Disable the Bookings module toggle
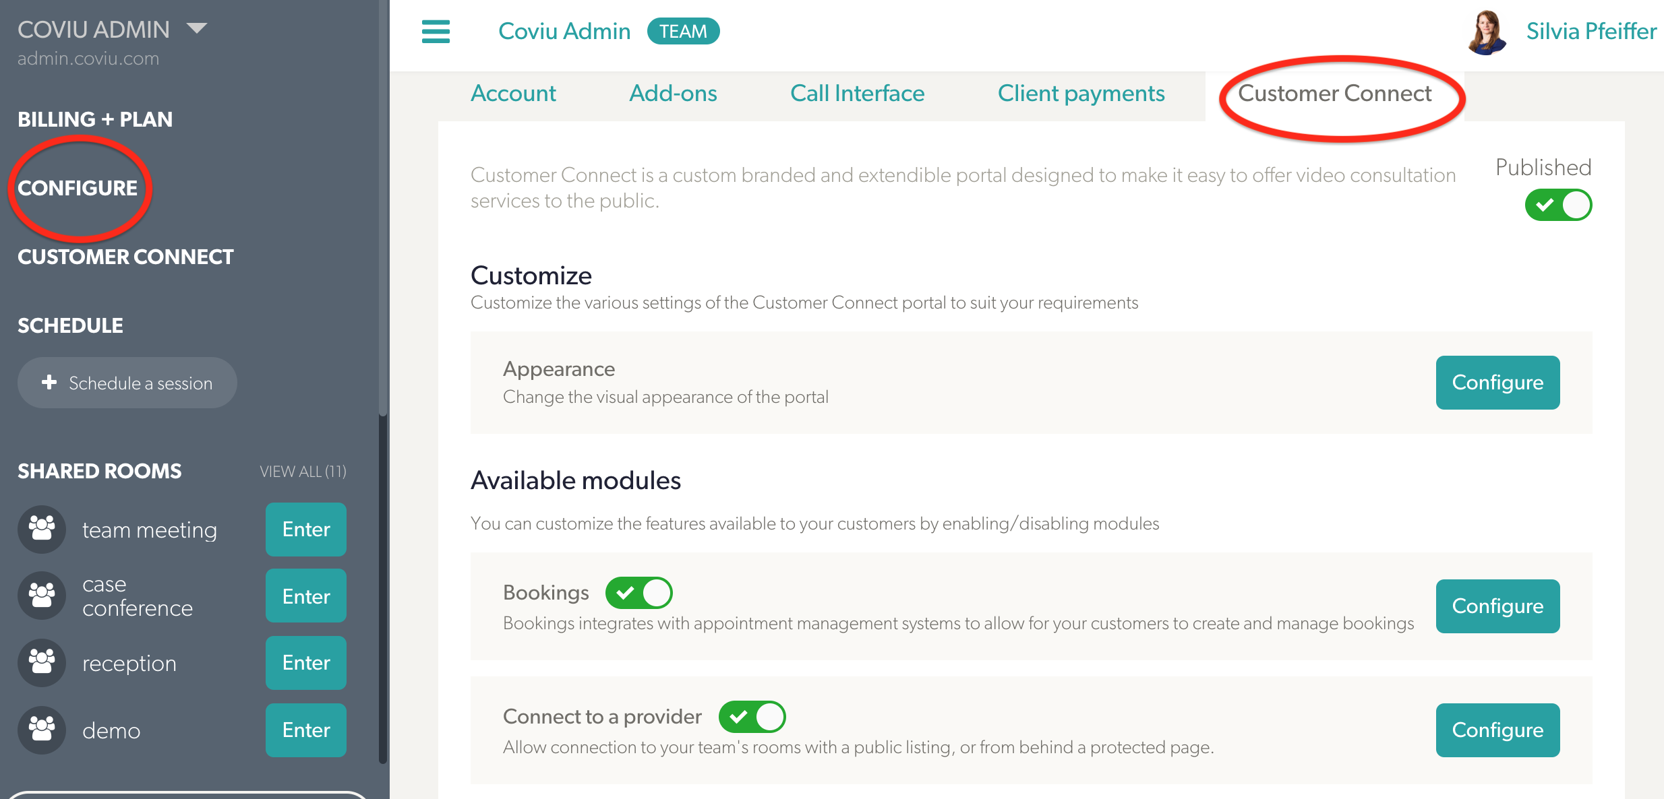The image size is (1664, 799). pyautogui.click(x=638, y=593)
